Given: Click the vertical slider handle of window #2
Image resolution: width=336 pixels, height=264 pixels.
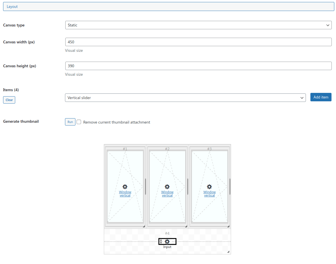Looking at the screenshot, I should pos(188,187).
